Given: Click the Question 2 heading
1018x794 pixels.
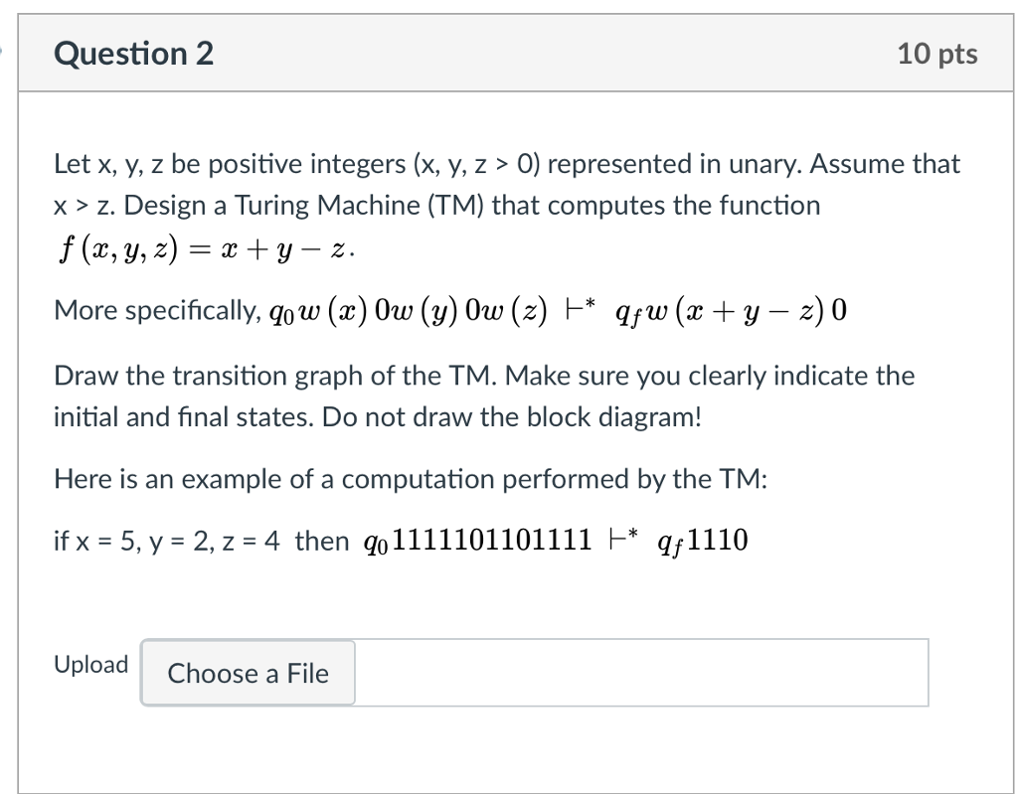Looking at the screenshot, I should pos(134,55).
